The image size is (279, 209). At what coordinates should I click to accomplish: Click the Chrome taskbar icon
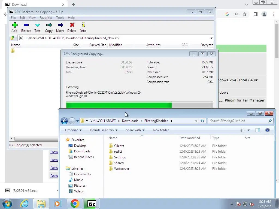(75, 204)
